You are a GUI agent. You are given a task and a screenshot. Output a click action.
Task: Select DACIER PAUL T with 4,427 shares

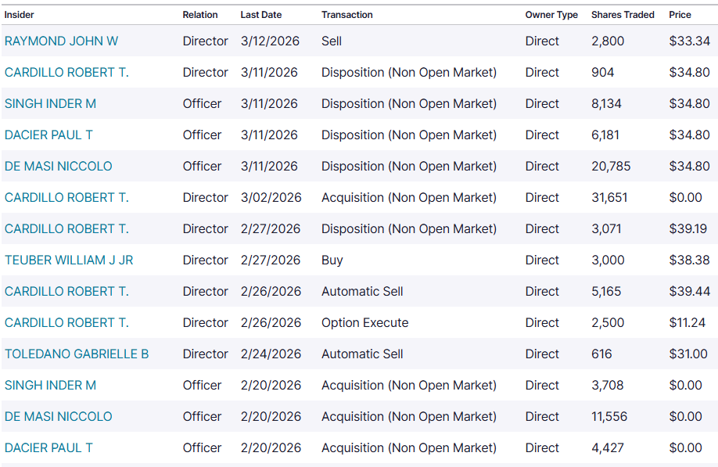tap(48, 447)
